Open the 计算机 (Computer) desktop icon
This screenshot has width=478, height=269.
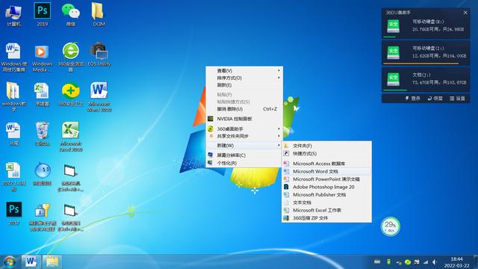[13, 14]
